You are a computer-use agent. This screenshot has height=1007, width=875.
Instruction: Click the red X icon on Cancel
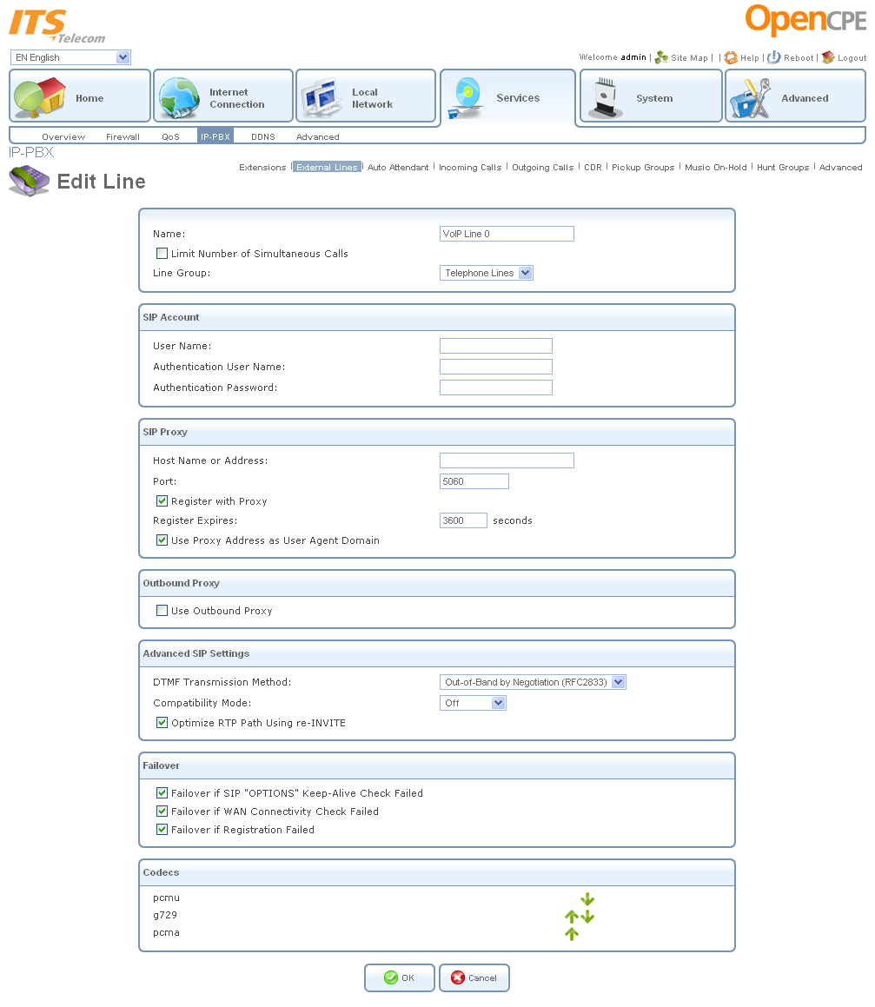457,977
